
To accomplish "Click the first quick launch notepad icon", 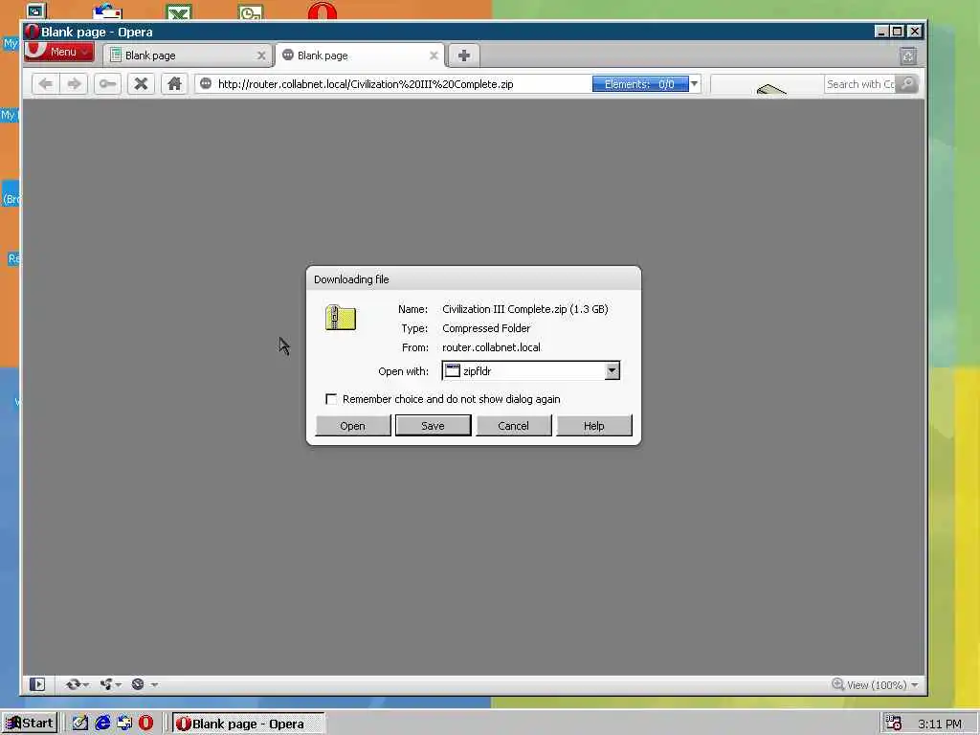I will (80, 724).
